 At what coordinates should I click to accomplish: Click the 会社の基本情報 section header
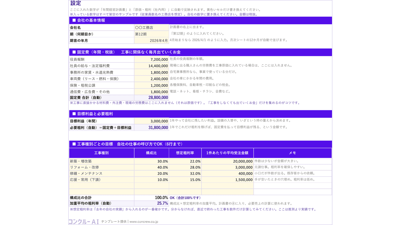pyautogui.click(x=200, y=20)
